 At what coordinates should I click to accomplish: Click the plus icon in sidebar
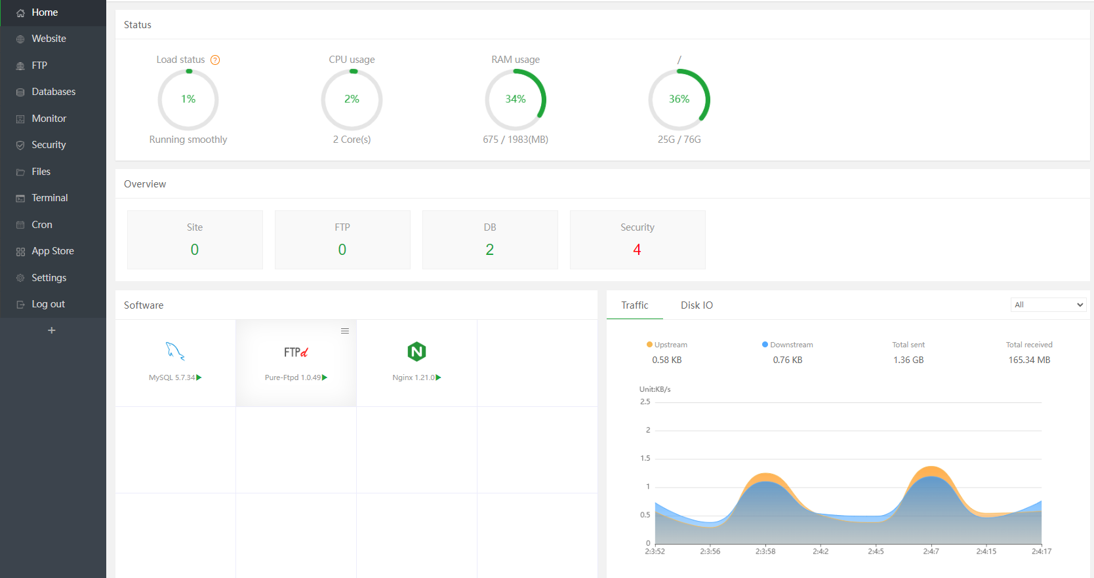pos(52,330)
